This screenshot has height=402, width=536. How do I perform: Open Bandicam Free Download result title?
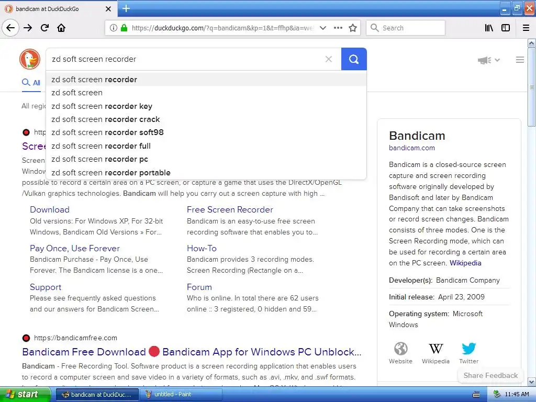192,352
